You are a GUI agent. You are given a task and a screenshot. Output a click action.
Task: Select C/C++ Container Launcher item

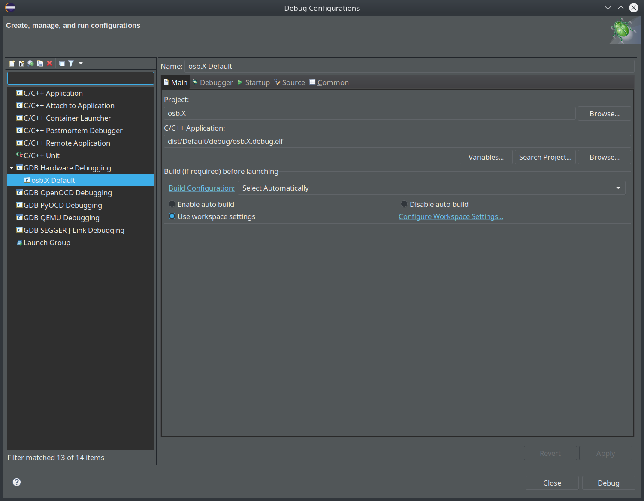[67, 118]
